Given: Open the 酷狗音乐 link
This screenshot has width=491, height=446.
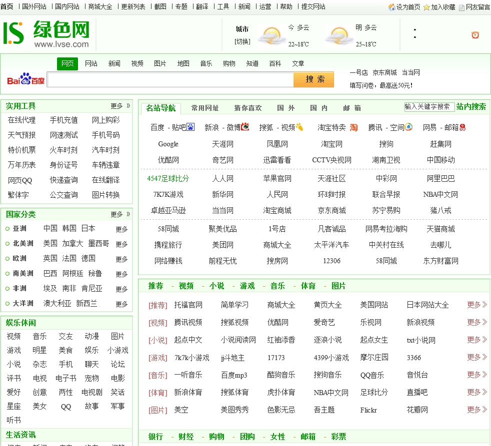Looking at the screenshot, I should pos(281,375).
